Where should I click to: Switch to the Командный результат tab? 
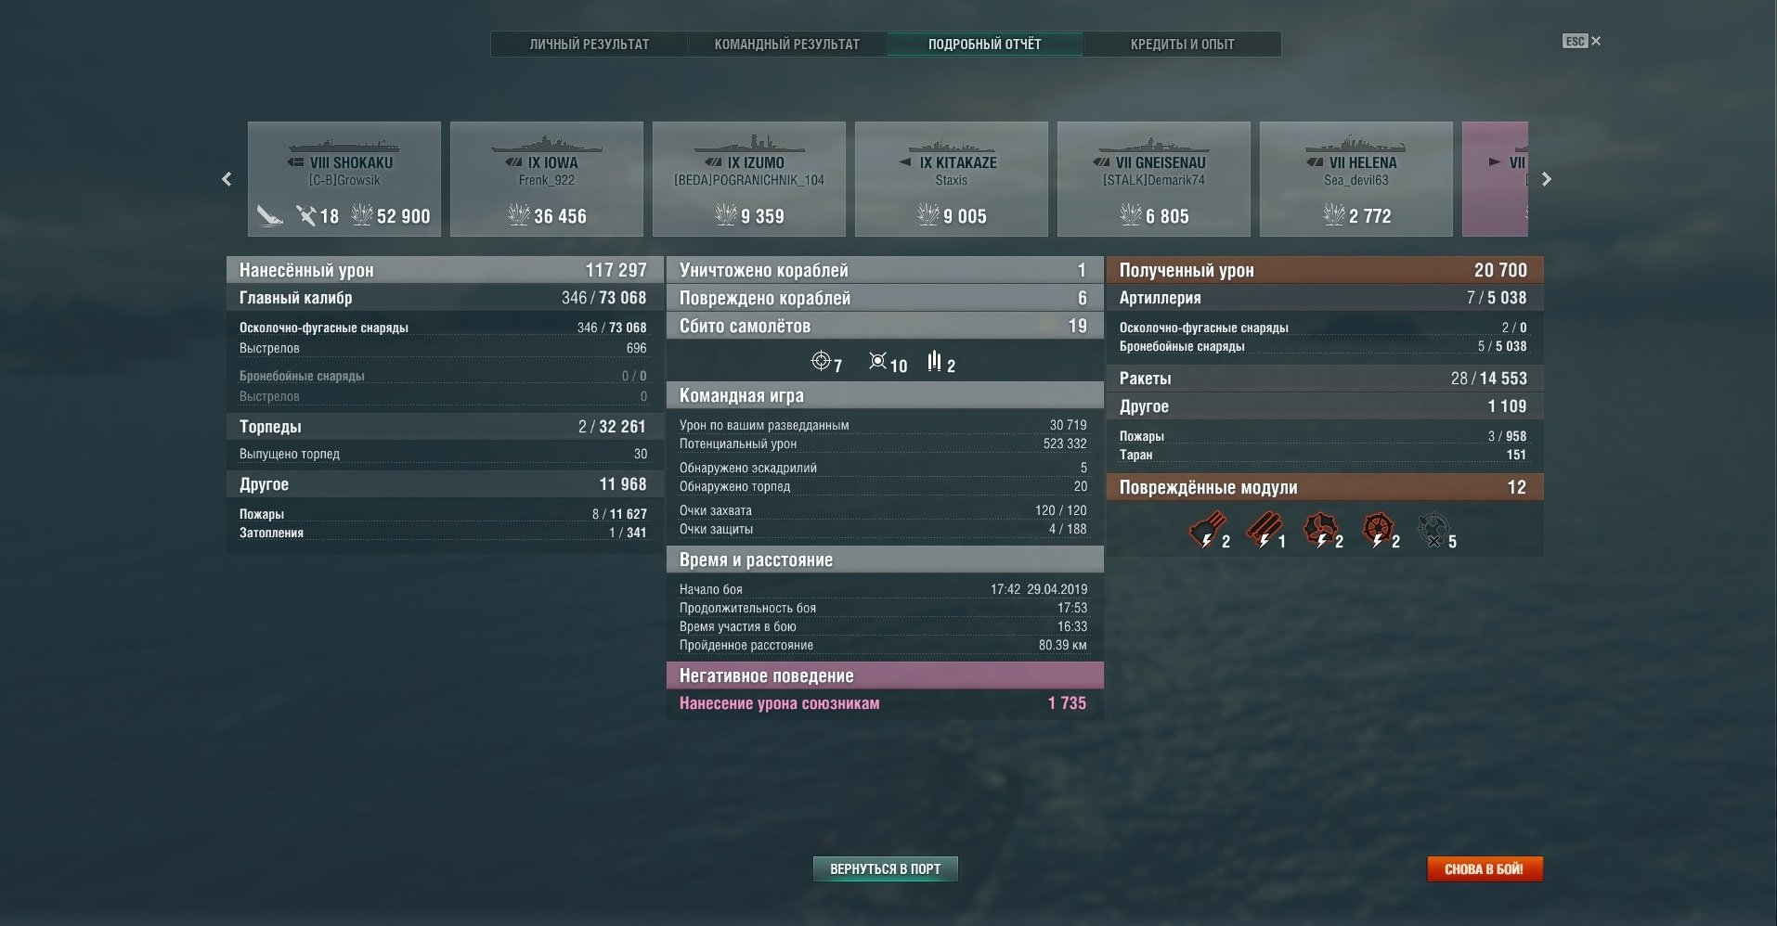(x=786, y=44)
